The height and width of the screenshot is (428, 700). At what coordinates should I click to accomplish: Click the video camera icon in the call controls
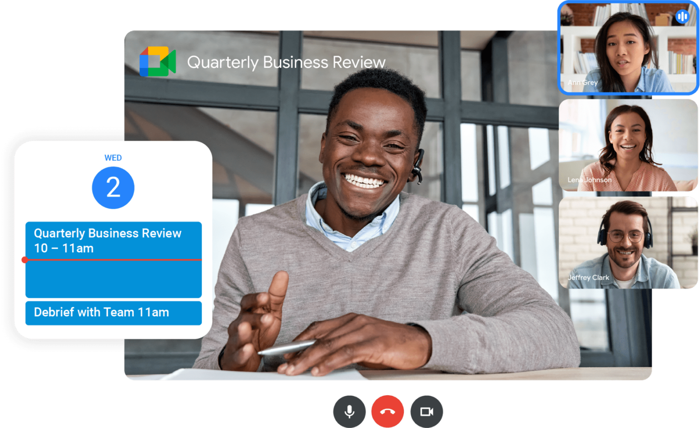pyautogui.click(x=426, y=411)
